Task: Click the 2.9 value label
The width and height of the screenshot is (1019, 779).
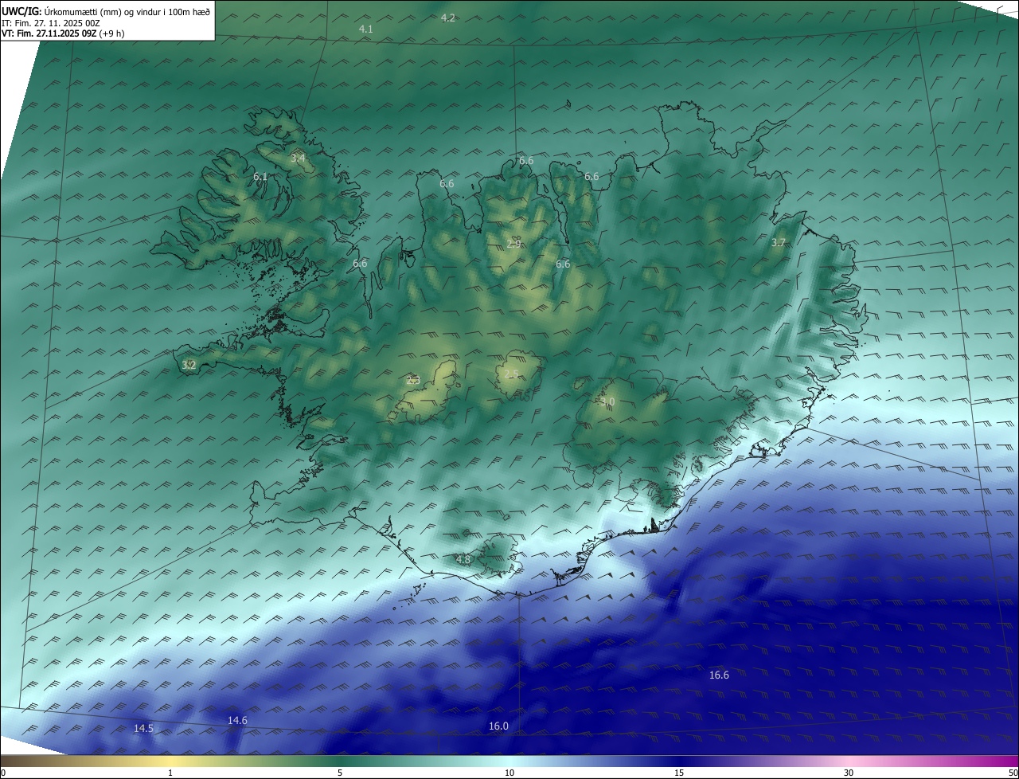Action: 513,243
